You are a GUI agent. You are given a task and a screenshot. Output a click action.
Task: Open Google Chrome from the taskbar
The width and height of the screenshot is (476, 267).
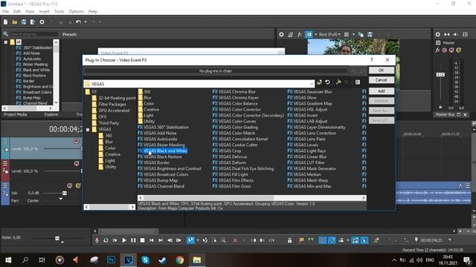(180, 260)
